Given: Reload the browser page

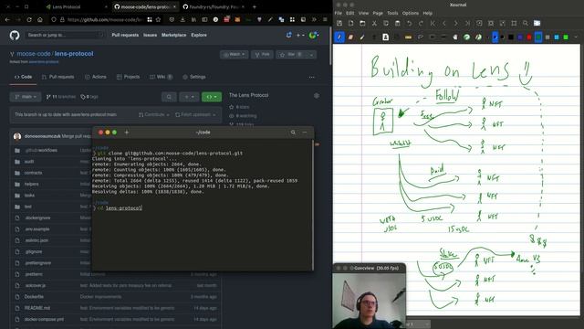Looking at the screenshot, I should tap(29, 19).
